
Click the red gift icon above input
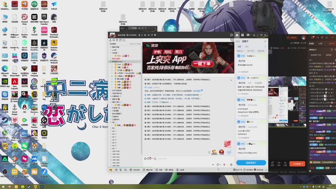(x=222, y=152)
